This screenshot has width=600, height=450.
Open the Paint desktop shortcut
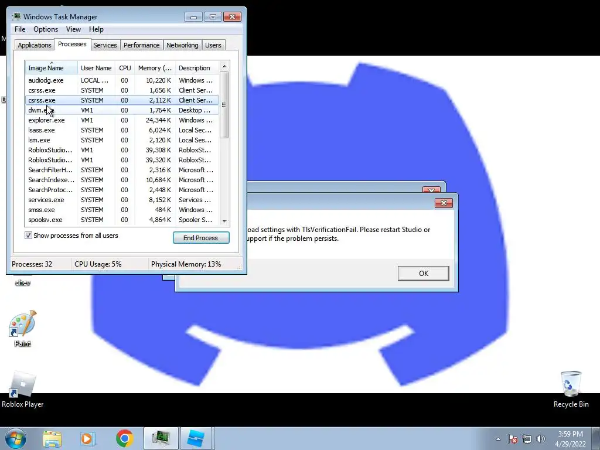[x=23, y=328]
